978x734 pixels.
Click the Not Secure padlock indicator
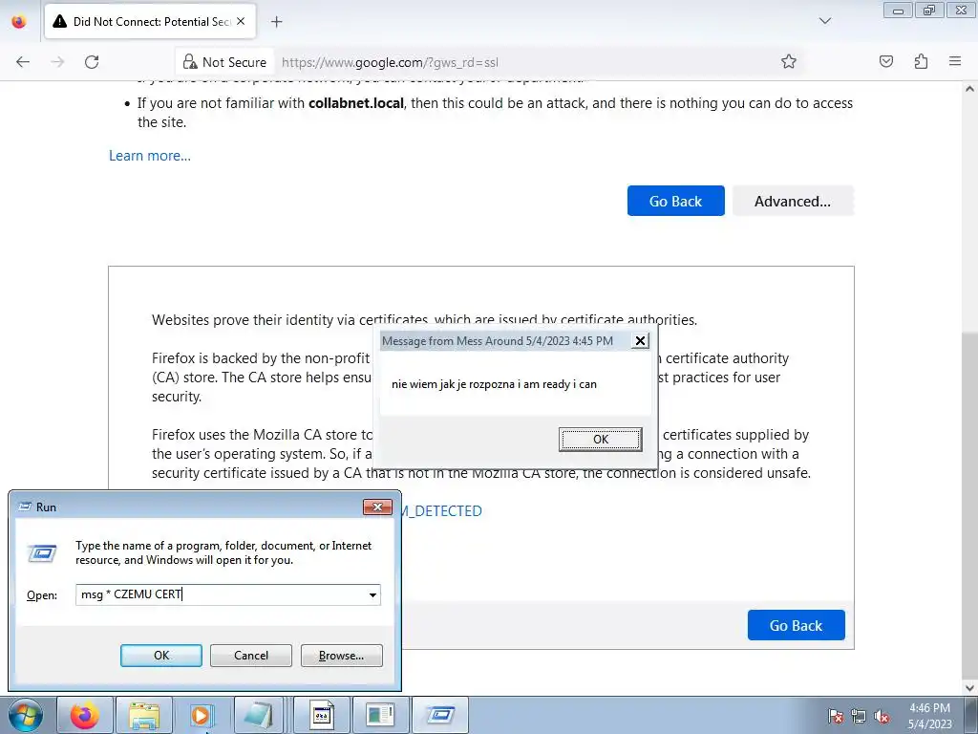pyautogui.click(x=224, y=62)
